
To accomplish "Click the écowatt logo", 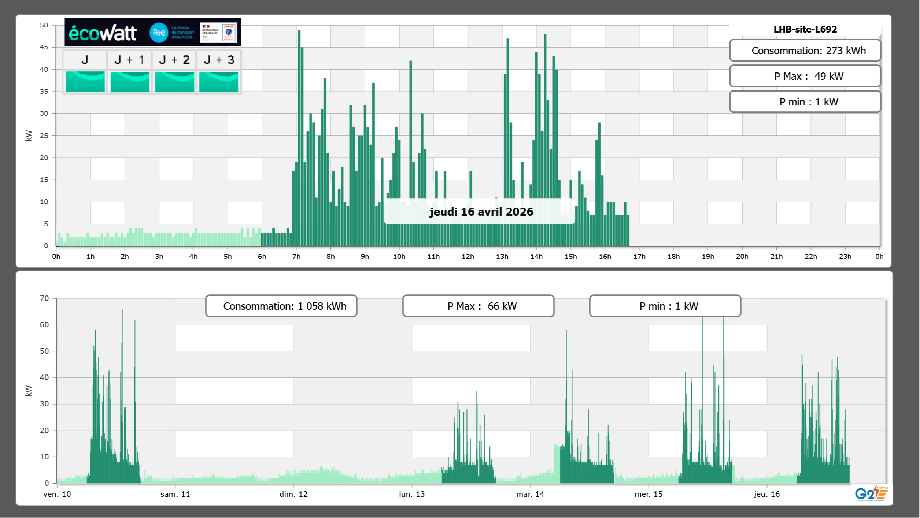I will click(x=103, y=33).
